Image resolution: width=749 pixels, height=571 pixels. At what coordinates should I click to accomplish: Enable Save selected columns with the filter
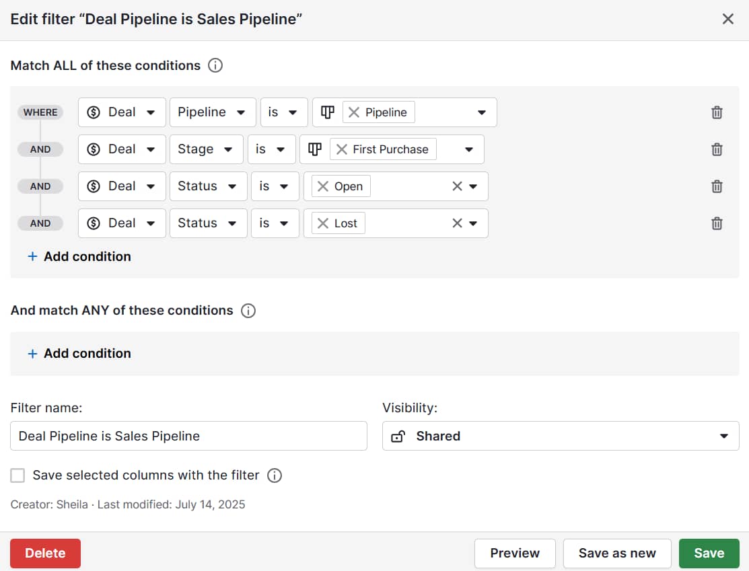(x=17, y=475)
